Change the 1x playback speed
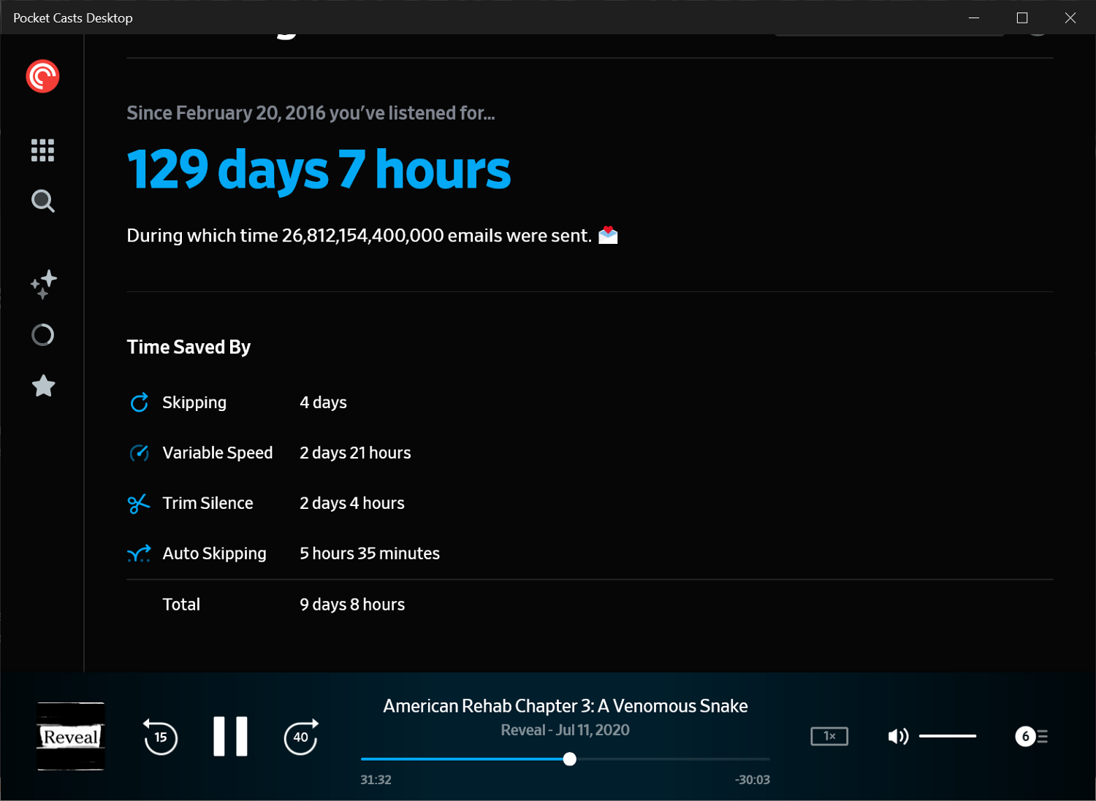The height and width of the screenshot is (801, 1096). click(x=829, y=736)
